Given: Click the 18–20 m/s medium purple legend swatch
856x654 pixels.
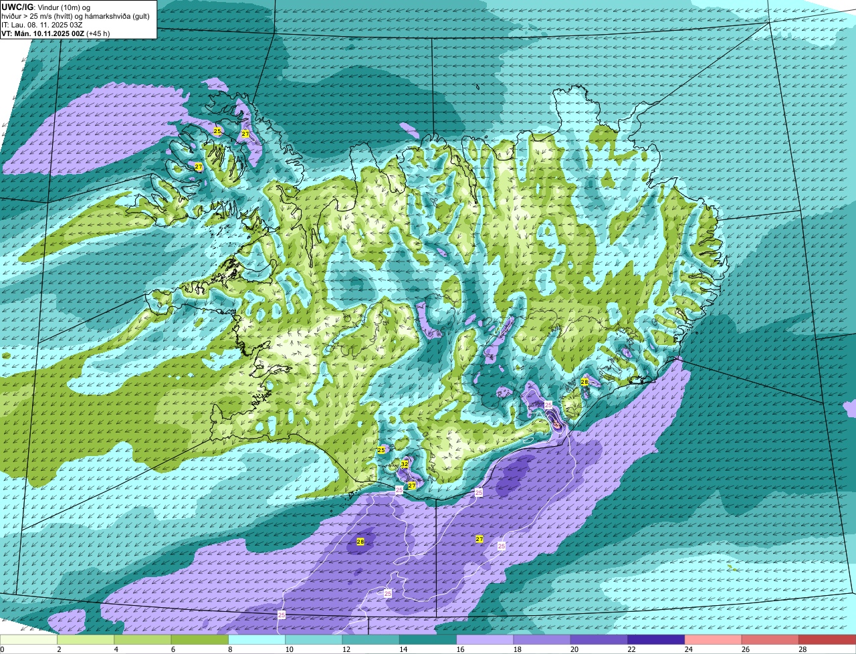Looking at the screenshot, I should 542,640.
